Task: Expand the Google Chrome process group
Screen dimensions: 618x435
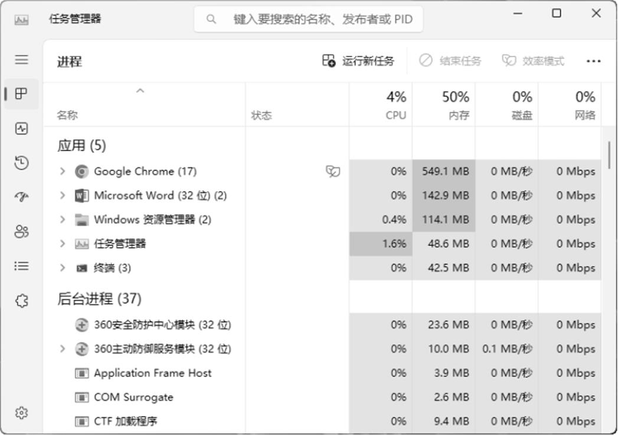Action: click(x=63, y=172)
